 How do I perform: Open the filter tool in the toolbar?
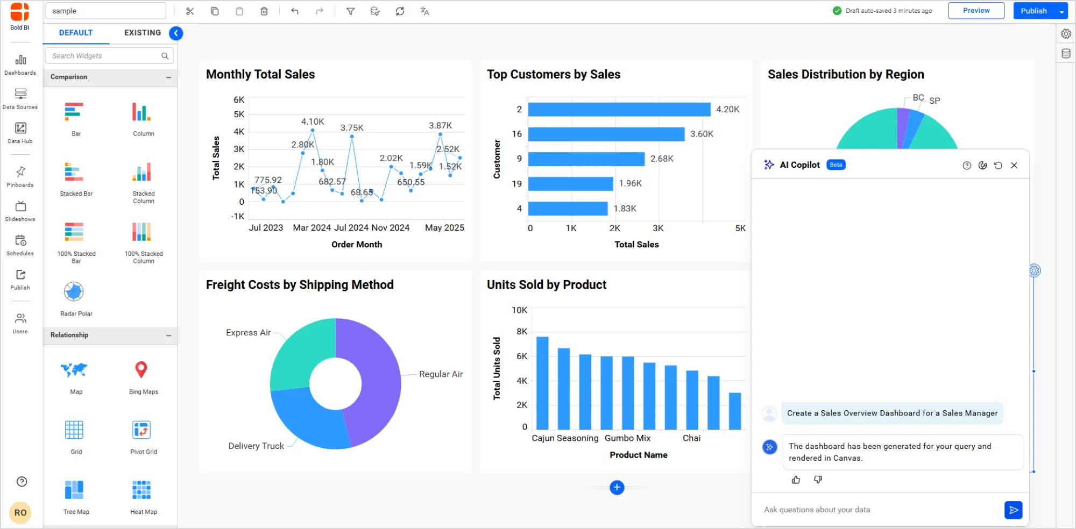pos(350,11)
